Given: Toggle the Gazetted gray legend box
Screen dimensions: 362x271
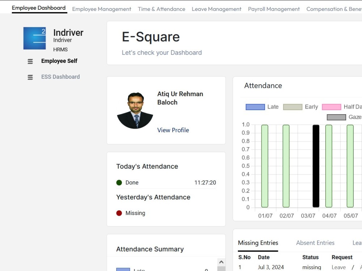Looking at the screenshot, I should [336, 117].
